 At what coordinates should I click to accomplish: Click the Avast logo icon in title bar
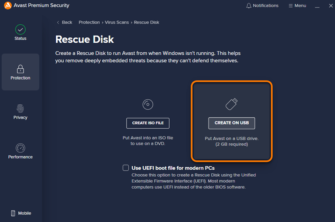[8, 6]
